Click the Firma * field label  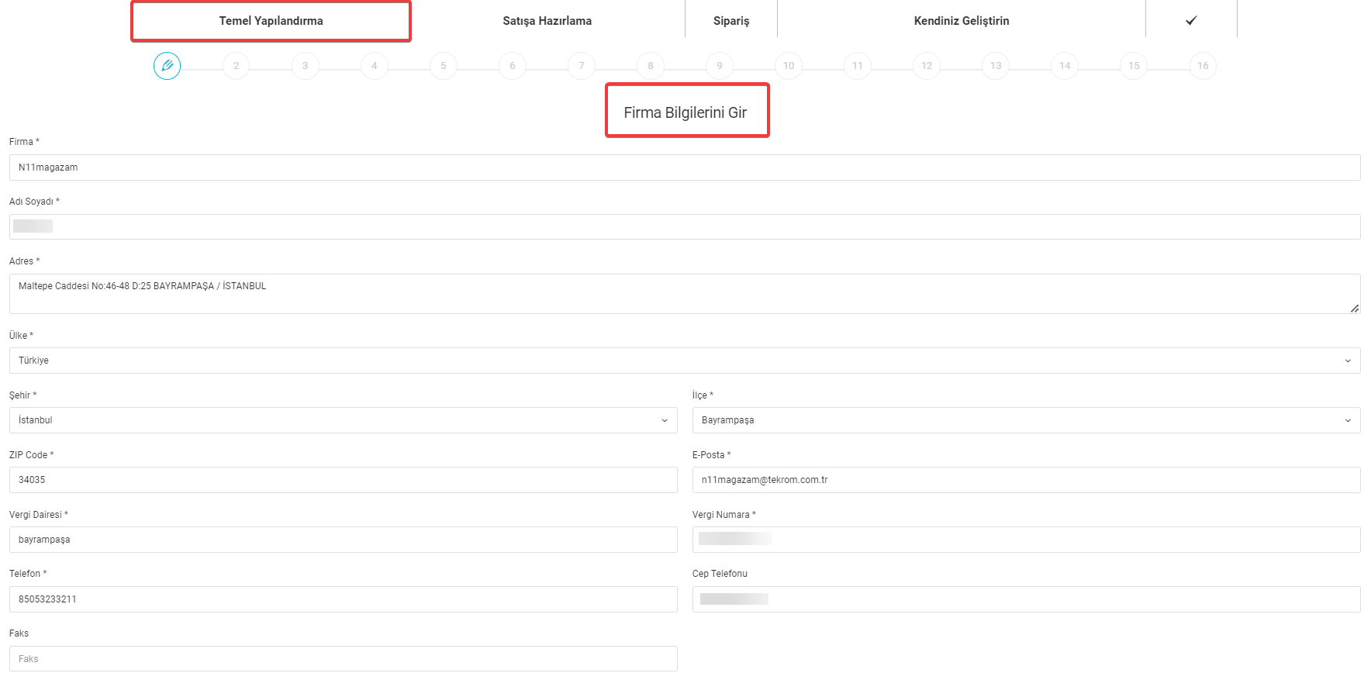click(24, 142)
